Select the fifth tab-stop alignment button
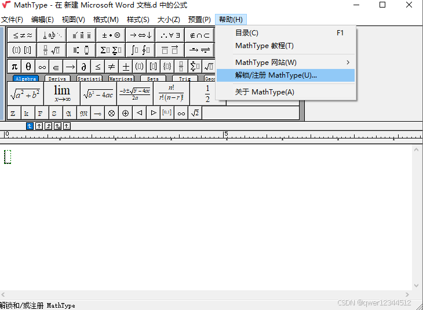Screen dimensions: 423x310 [67, 126]
